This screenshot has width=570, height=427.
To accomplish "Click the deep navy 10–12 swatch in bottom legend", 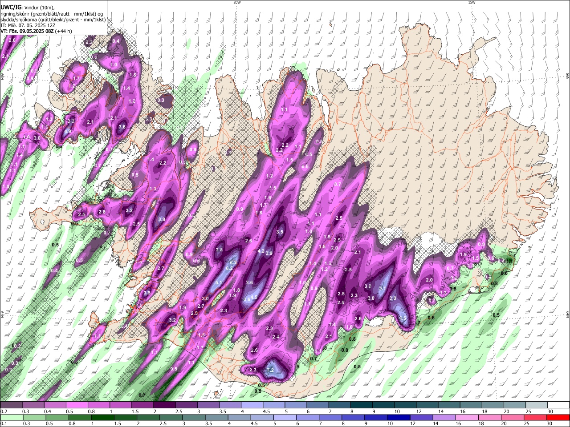I will [x=399, y=417].
